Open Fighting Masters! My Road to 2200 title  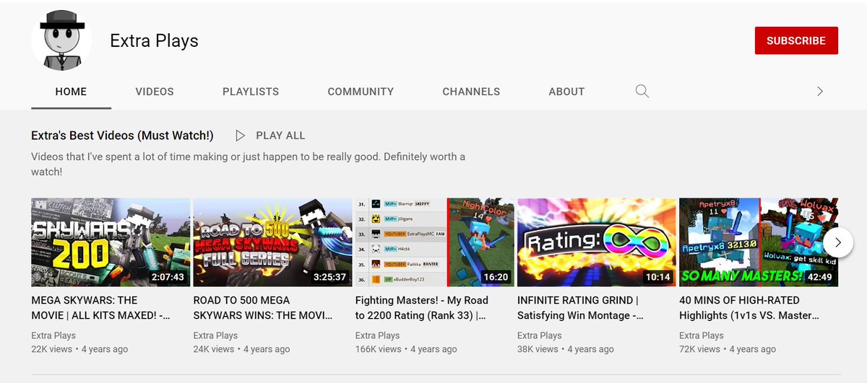tap(422, 308)
